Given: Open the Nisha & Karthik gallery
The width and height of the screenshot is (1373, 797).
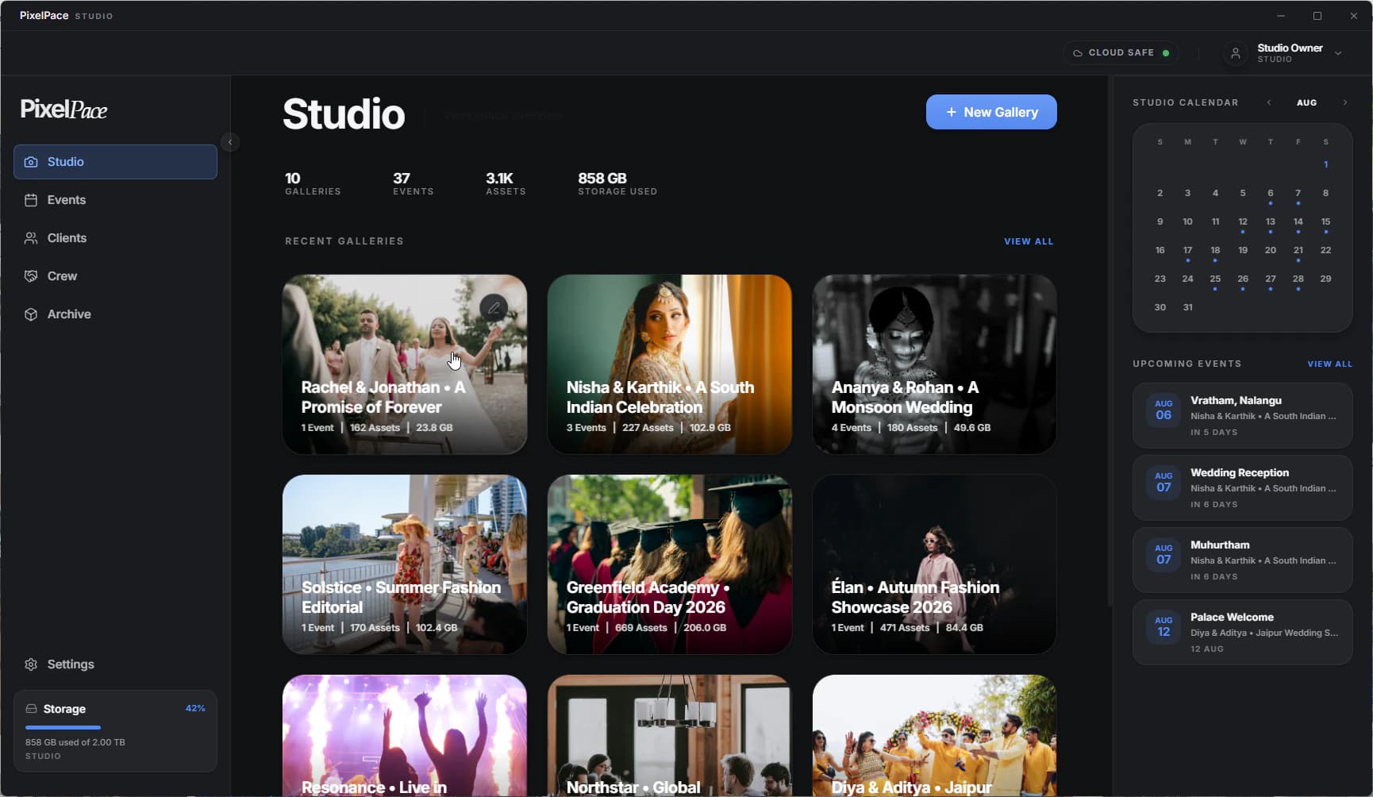Looking at the screenshot, I should coord(670,364).
